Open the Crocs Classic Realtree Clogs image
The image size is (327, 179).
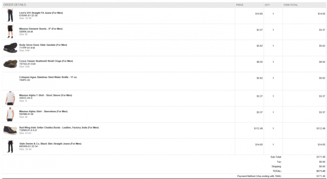click(10, 64)
